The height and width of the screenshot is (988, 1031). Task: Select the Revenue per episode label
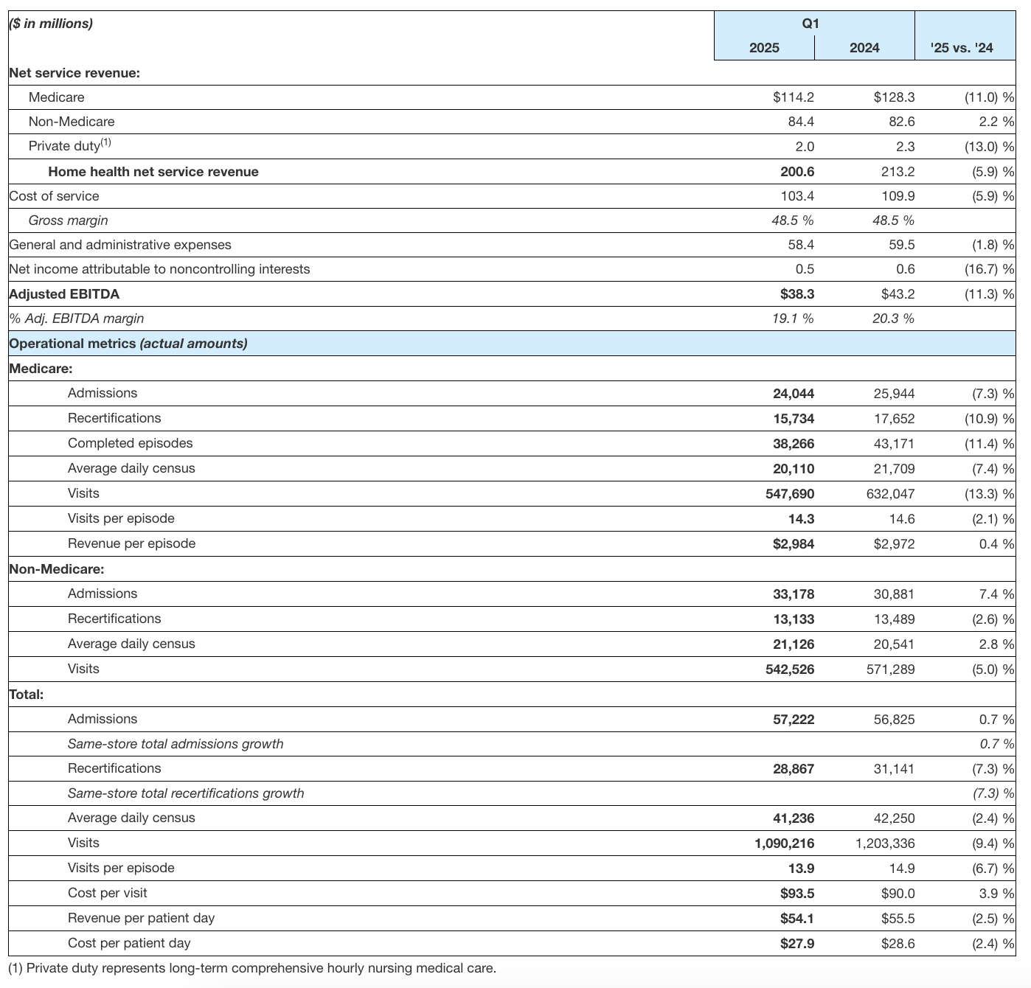click(131, 543)
